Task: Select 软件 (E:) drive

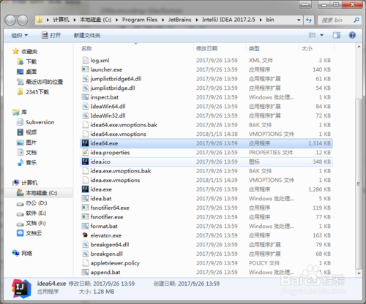Action: [x=31, y=213]
